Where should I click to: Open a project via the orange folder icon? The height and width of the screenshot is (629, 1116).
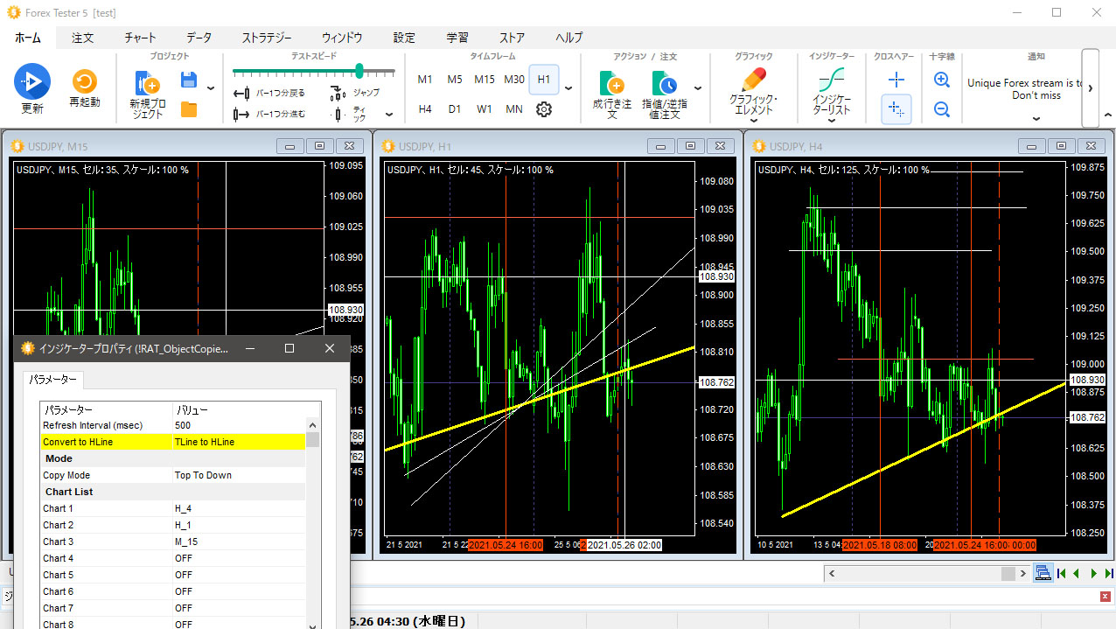(188, 109)
